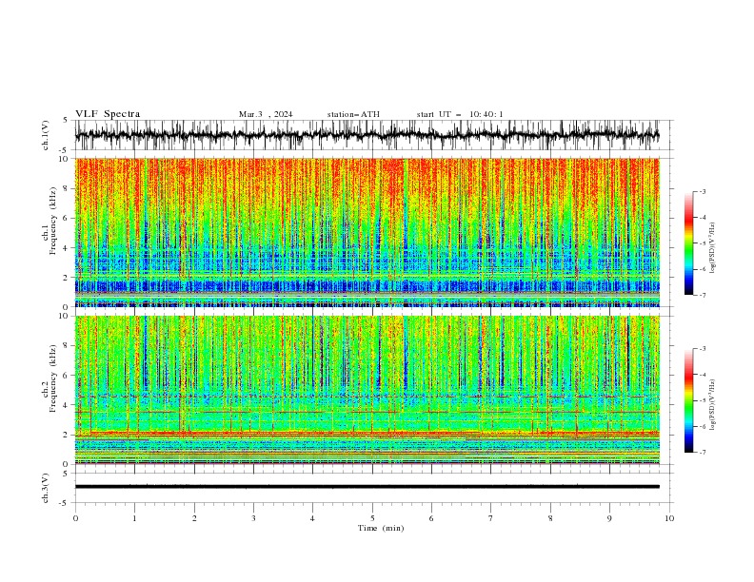The height and width of the screenshot is (582, 754).
Task: Select the upper colorbar "log(PSD)(V²/Hz)" label
Action: tap(713, 248)
